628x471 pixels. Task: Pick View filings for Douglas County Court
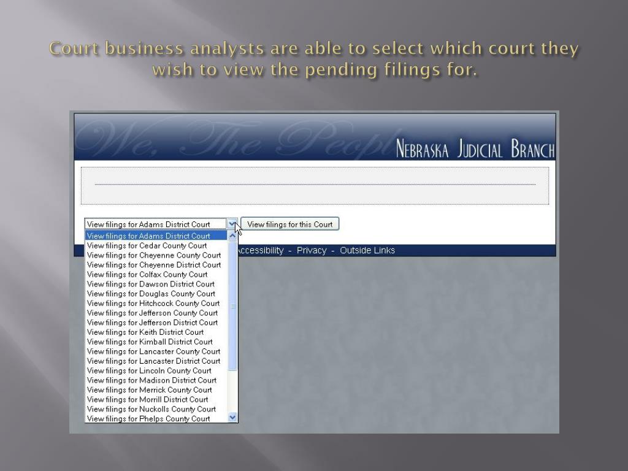(x=156, y=294)
